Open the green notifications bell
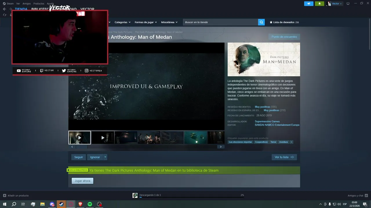This screenshot has height=208, width=371. 319,3
